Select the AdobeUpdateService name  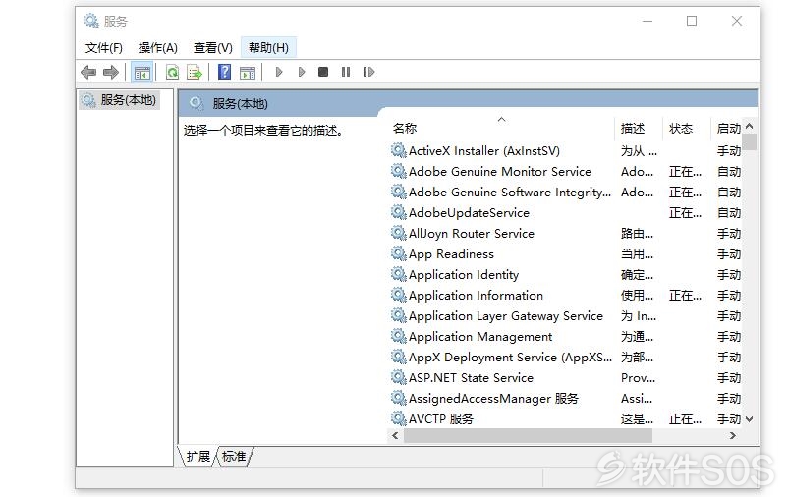click(469, 212)
